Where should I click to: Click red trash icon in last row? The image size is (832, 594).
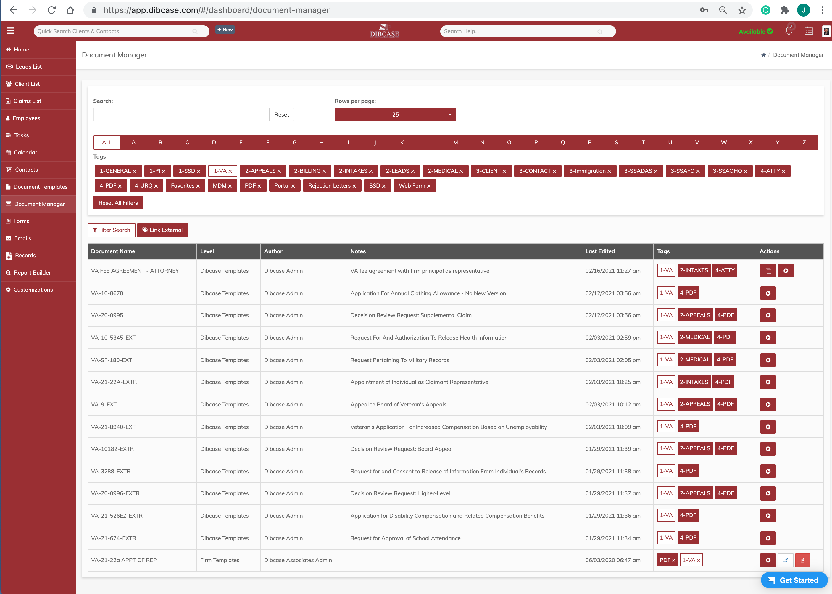(x=802, y=560)
